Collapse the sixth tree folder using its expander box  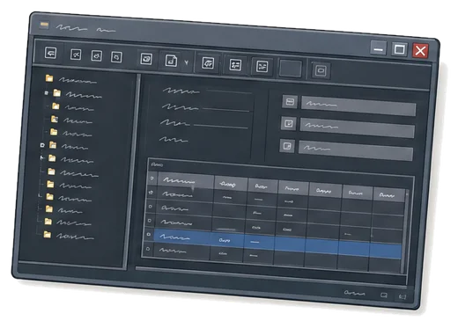coord(42,145)
